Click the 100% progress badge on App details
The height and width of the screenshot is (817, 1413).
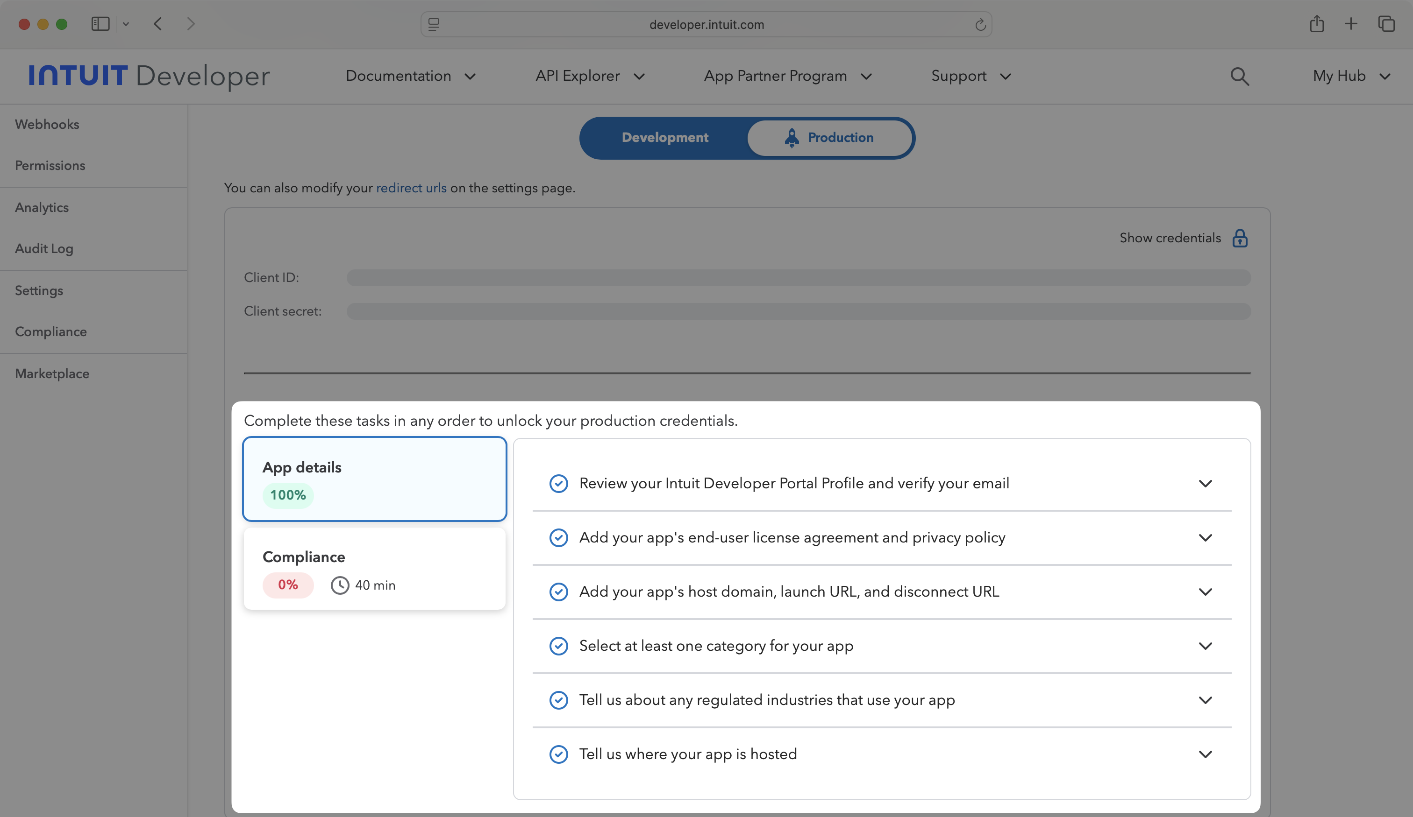click(x=288, y=495)
